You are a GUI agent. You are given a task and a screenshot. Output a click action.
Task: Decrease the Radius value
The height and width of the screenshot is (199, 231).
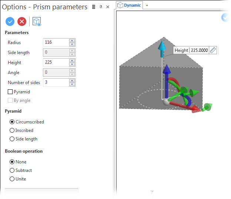tap(72, 44)
